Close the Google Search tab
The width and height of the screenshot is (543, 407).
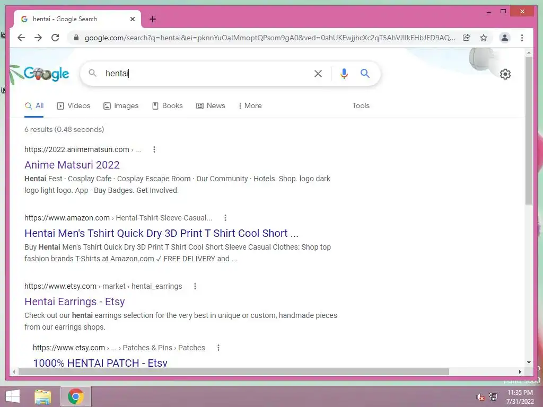[132, 19]
